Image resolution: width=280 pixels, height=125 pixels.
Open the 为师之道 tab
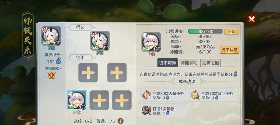click(x=210, y=63)
